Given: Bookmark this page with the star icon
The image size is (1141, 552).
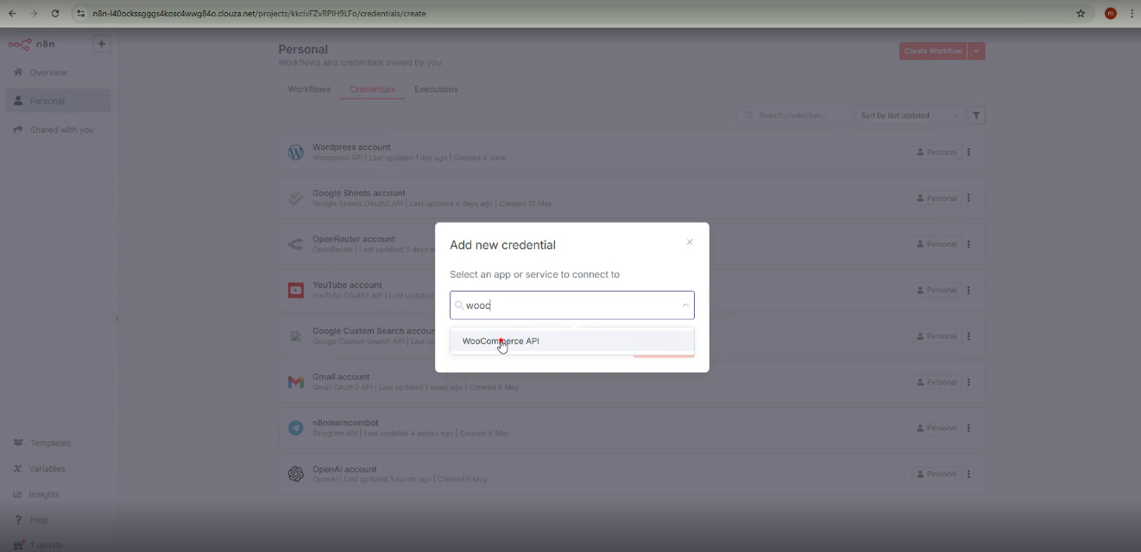Looking at the screenshot, I should 1081,13.
